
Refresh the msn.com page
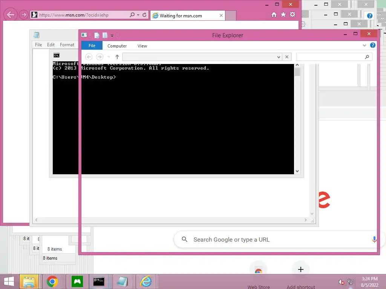(144, 15)
